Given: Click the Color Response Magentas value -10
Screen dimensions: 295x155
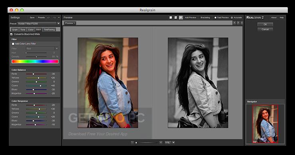Looking at the screenshot, I should (53, 125).
